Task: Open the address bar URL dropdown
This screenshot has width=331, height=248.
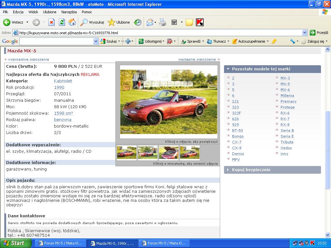Action: [304, 33]
